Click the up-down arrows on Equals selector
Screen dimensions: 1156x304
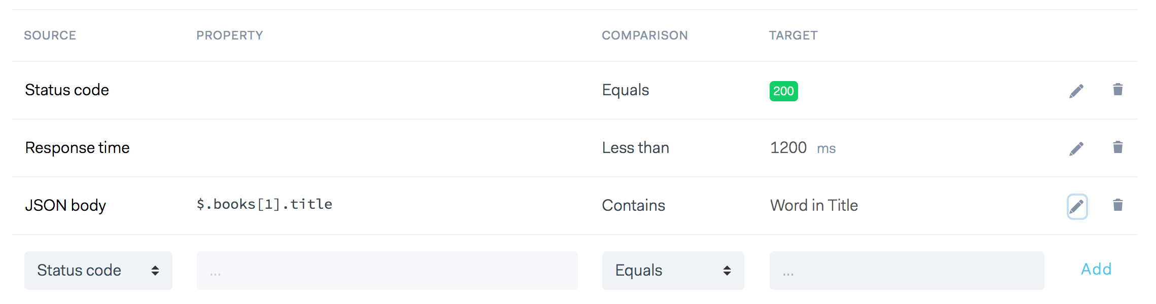point(729,271)
